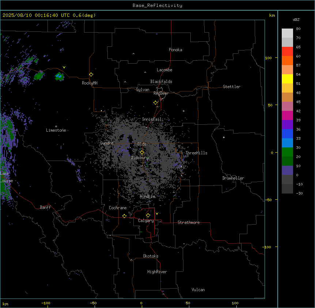Screen dimensions: 315x308
Task: Click the km unit label at the bottom left
Action: point(5,304)
